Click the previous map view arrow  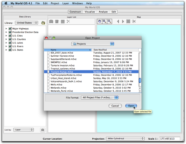tap(118, 22)
